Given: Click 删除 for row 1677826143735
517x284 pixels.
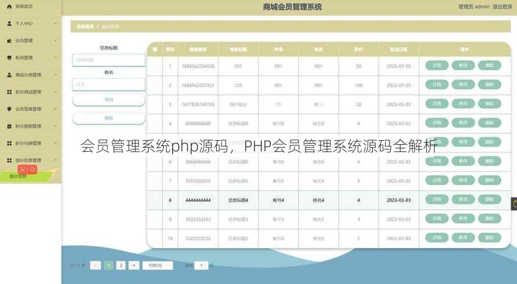Looking at the screenshot, I should 489,104.
